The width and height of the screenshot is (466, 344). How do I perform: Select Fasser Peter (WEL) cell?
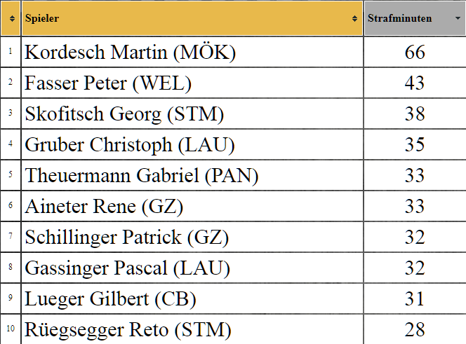tap(192, 83)
